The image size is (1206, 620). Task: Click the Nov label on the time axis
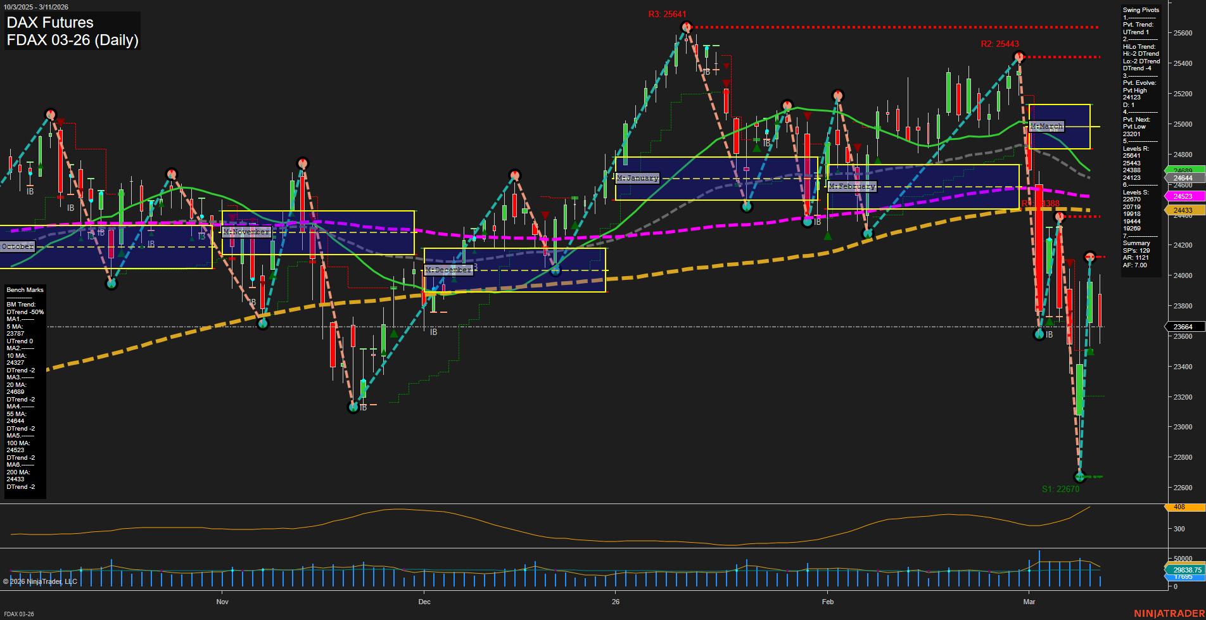pos(223,602)
